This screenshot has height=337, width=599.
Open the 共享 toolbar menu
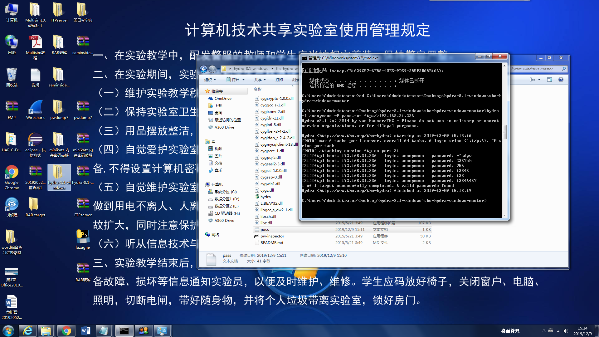click(260, 80)
